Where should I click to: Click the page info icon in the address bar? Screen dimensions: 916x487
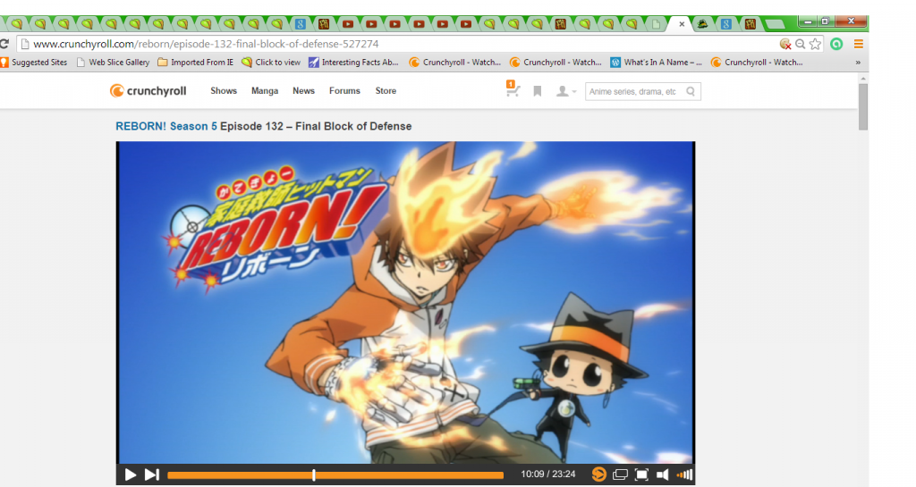25,44
